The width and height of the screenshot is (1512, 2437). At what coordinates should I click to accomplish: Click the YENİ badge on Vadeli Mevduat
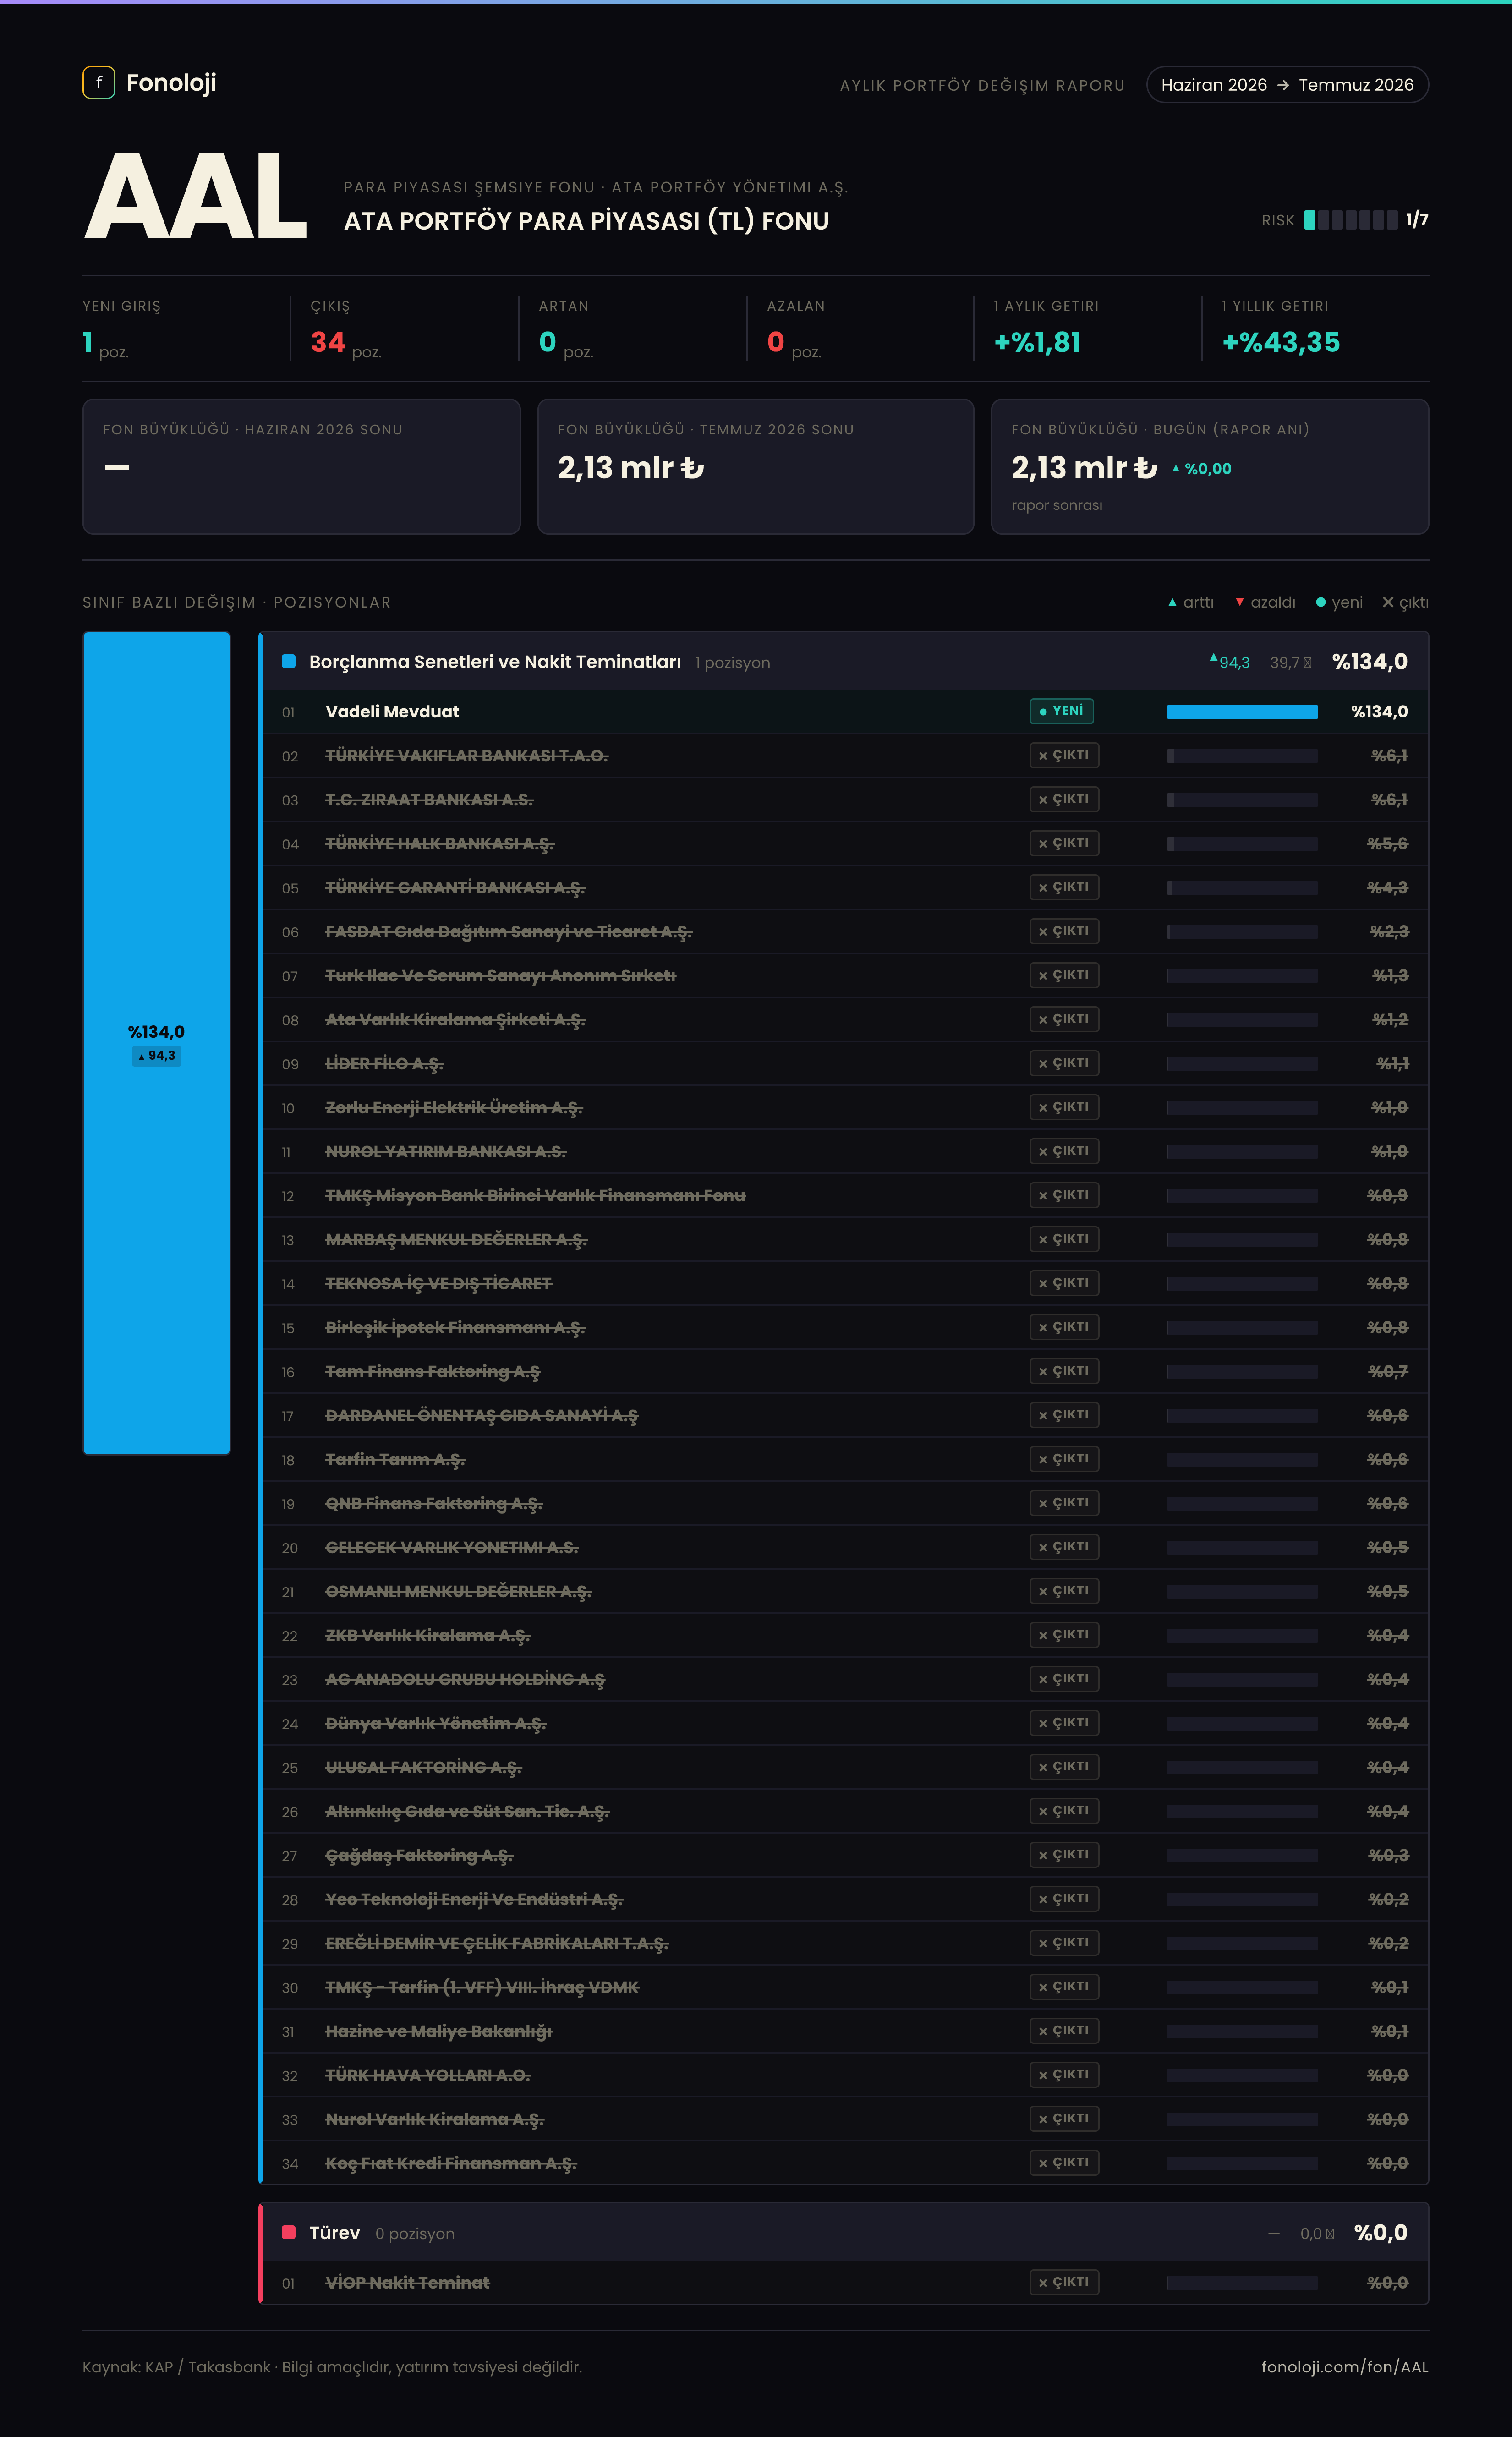pos(1062,711)
